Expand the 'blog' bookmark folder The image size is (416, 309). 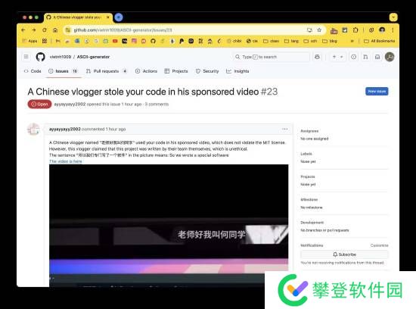coord(330,41)
